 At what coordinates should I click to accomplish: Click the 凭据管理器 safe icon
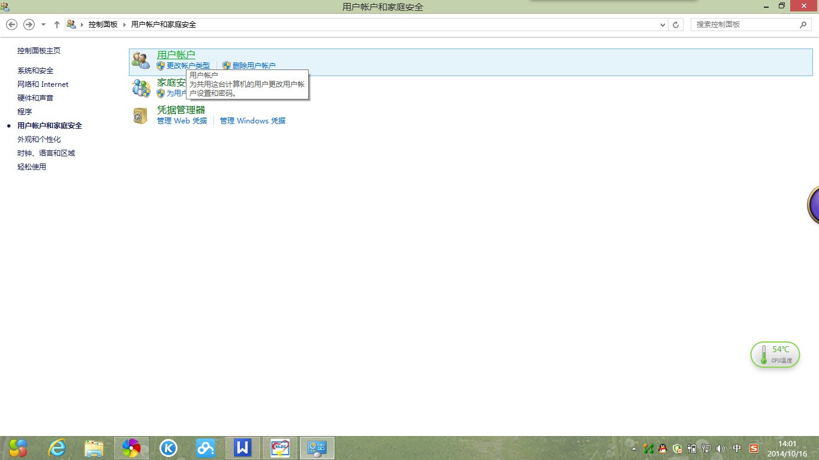[x=140, y=116]
